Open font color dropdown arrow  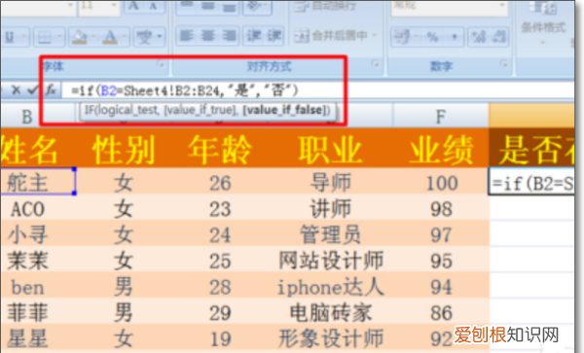(x=125, y=37)
